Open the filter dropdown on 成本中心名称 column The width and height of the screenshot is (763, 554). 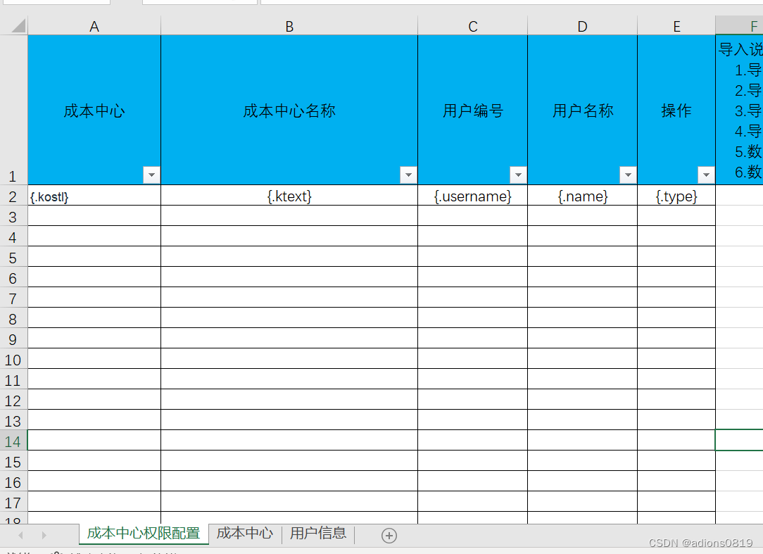coord(409,175)
